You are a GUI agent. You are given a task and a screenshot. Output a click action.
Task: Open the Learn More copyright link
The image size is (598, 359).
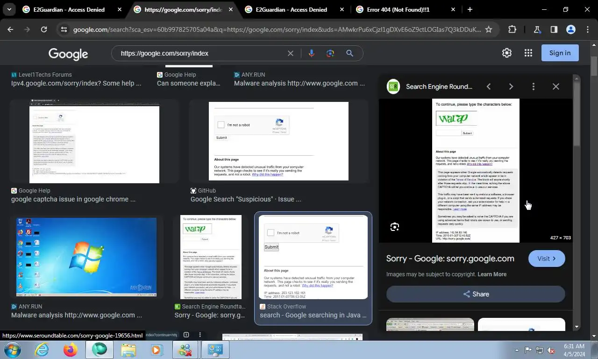click(492, 274)
